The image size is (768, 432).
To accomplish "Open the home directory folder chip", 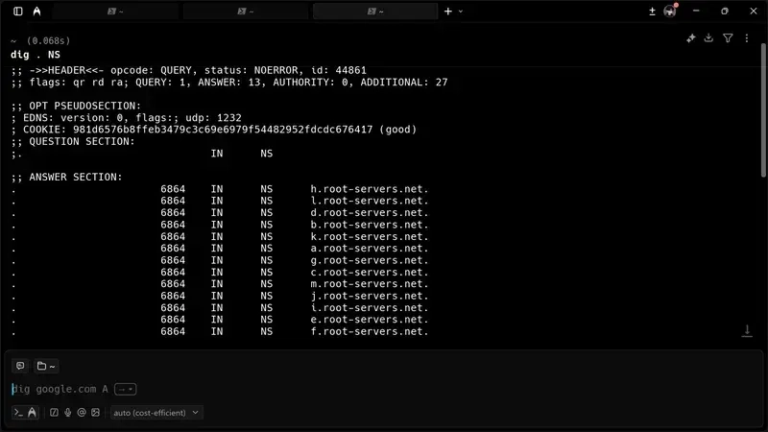I will tap(46, 366).
